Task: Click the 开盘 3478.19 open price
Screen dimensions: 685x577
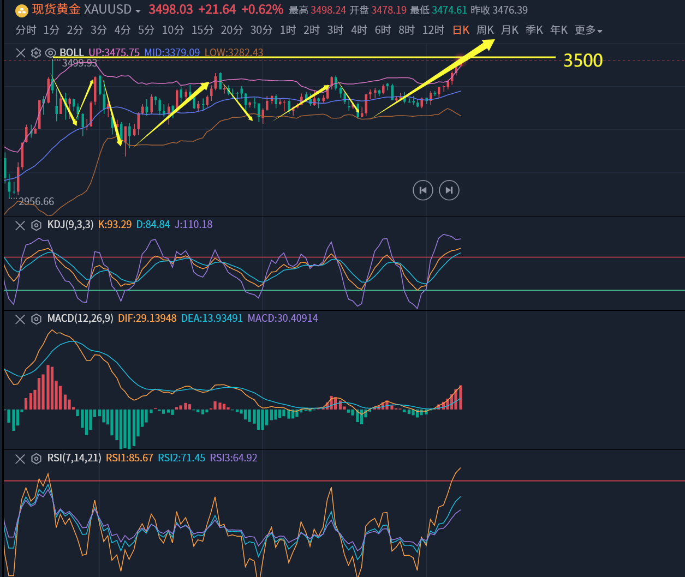Action: 378,10
